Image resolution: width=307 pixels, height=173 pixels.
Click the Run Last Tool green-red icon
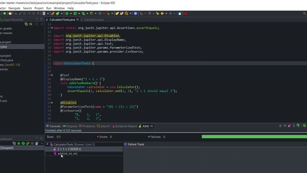point(108,13)
